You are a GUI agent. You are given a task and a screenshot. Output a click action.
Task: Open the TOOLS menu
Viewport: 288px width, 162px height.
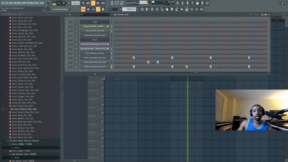(37, 3)
